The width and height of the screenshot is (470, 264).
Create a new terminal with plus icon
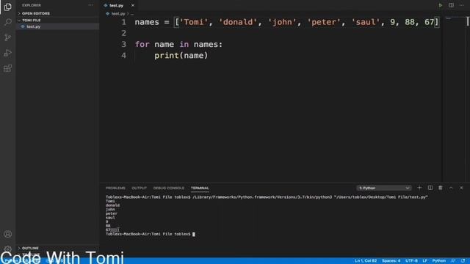(x=419, y=188)
